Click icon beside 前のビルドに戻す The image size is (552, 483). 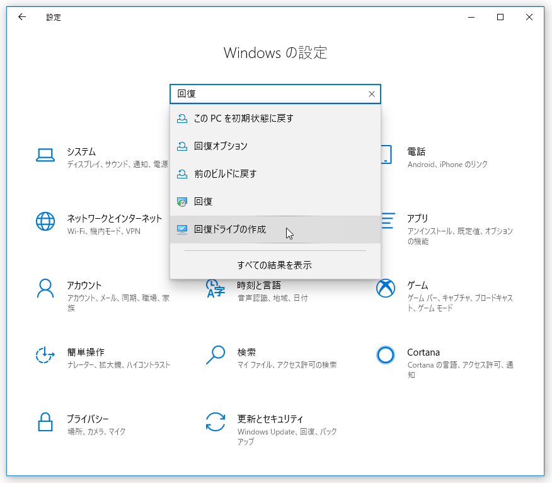[182, 173]
